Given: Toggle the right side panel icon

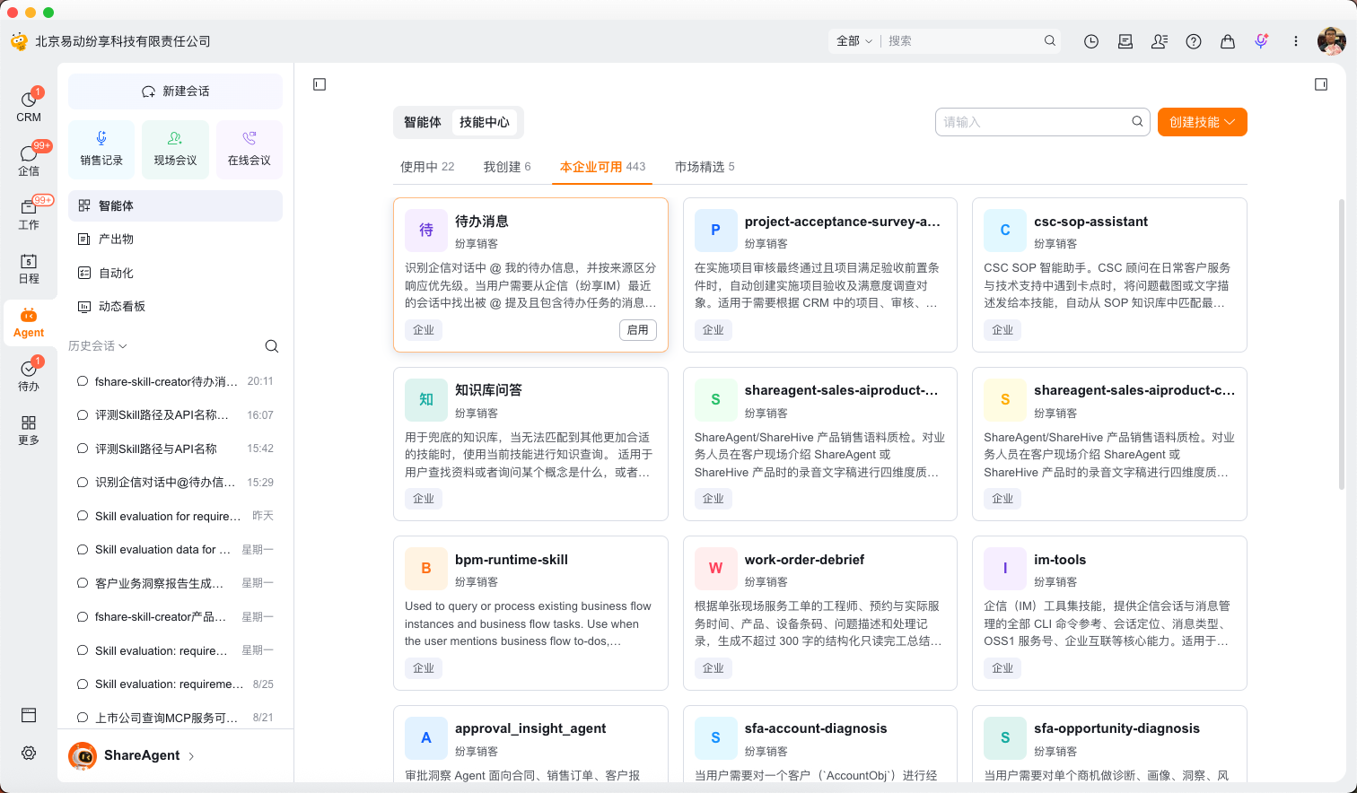Looking at the screenshot, I should tap(1321, 84).
